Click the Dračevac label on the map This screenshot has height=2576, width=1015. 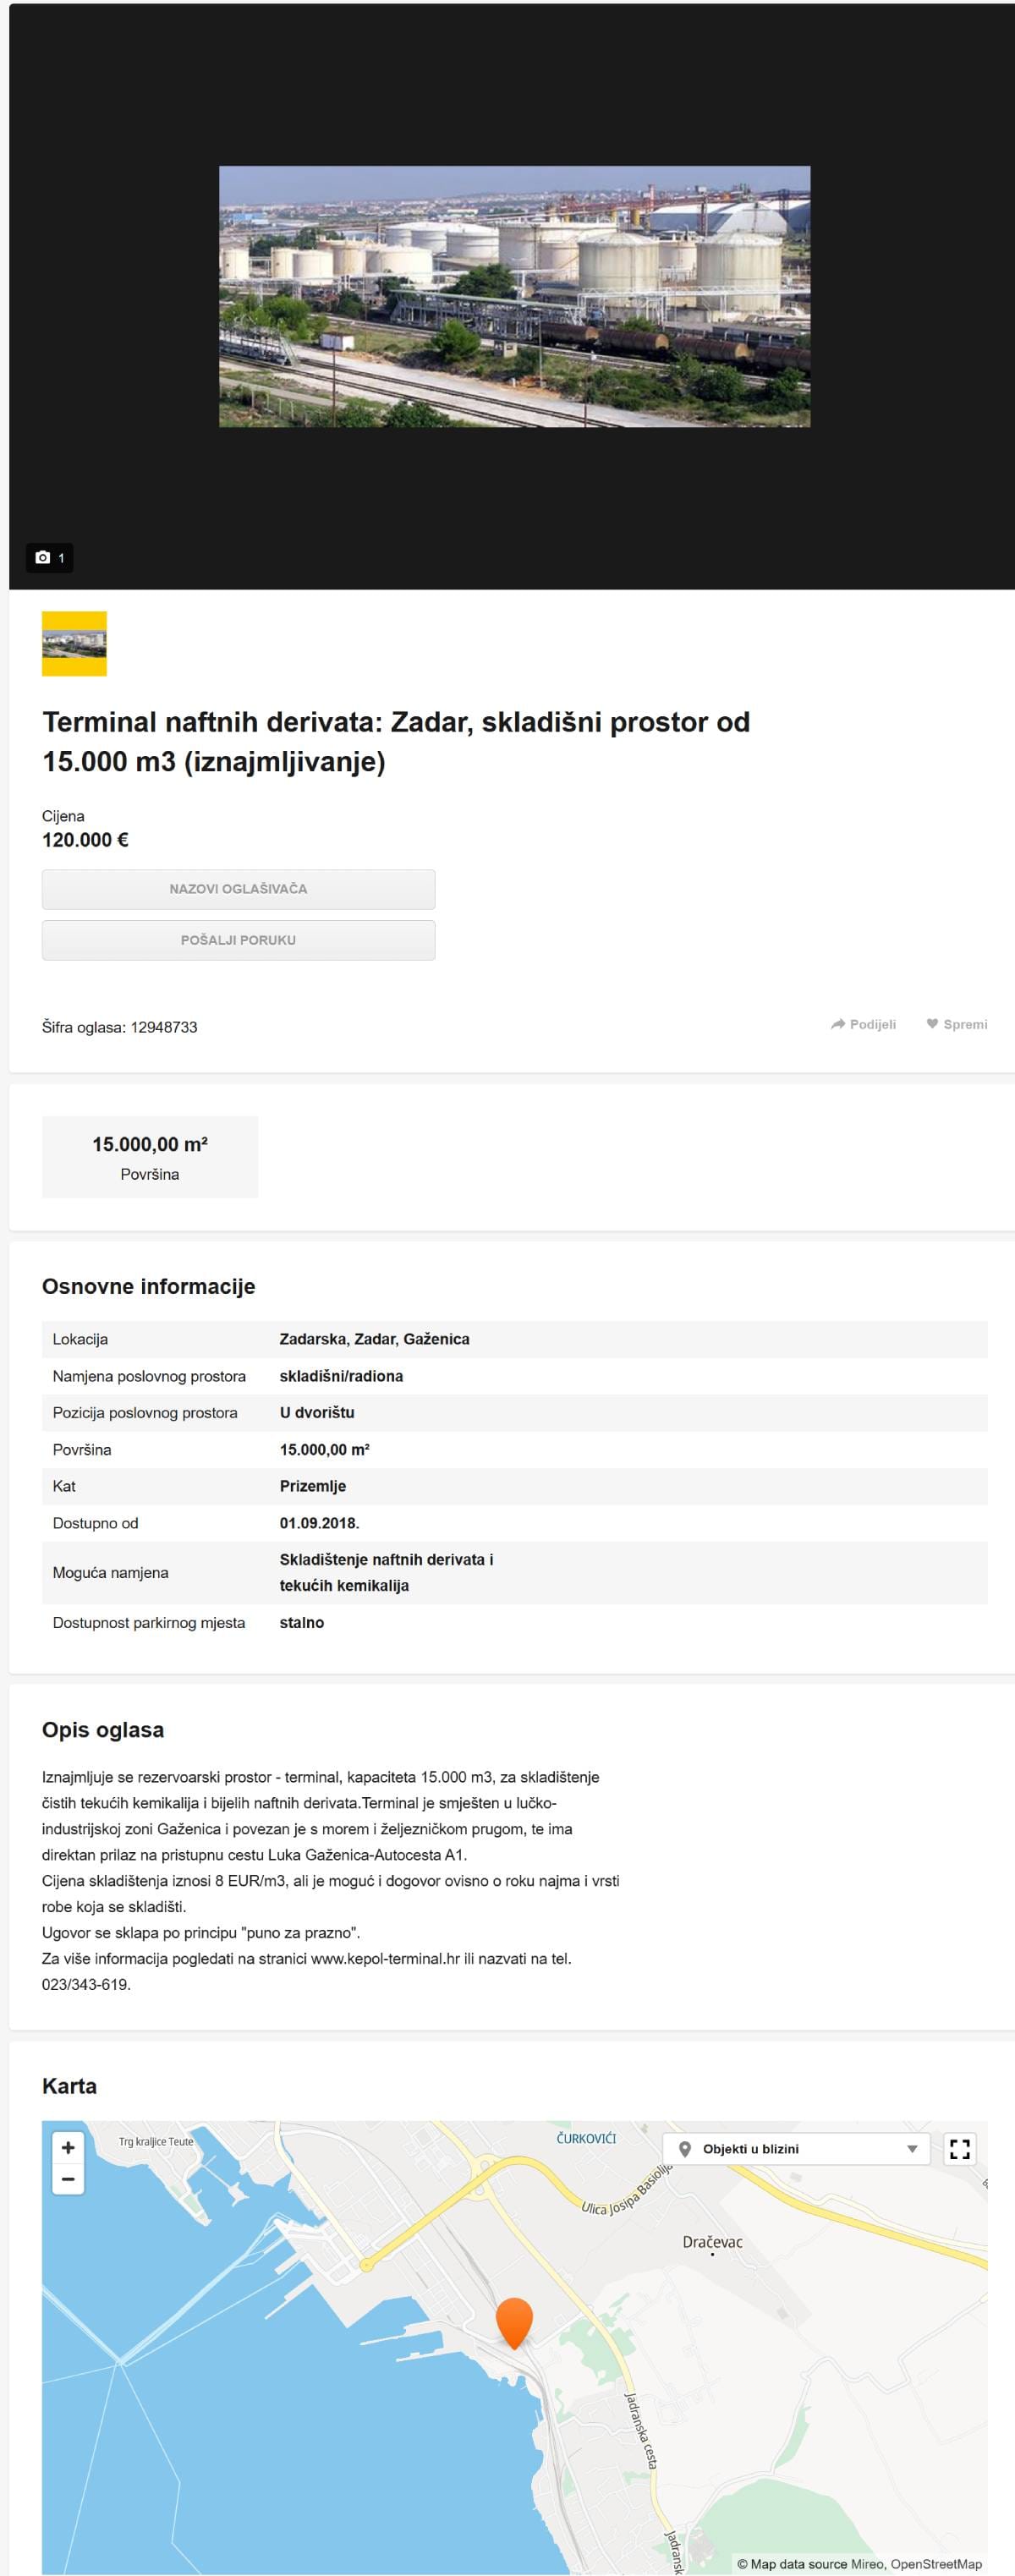712,2242
